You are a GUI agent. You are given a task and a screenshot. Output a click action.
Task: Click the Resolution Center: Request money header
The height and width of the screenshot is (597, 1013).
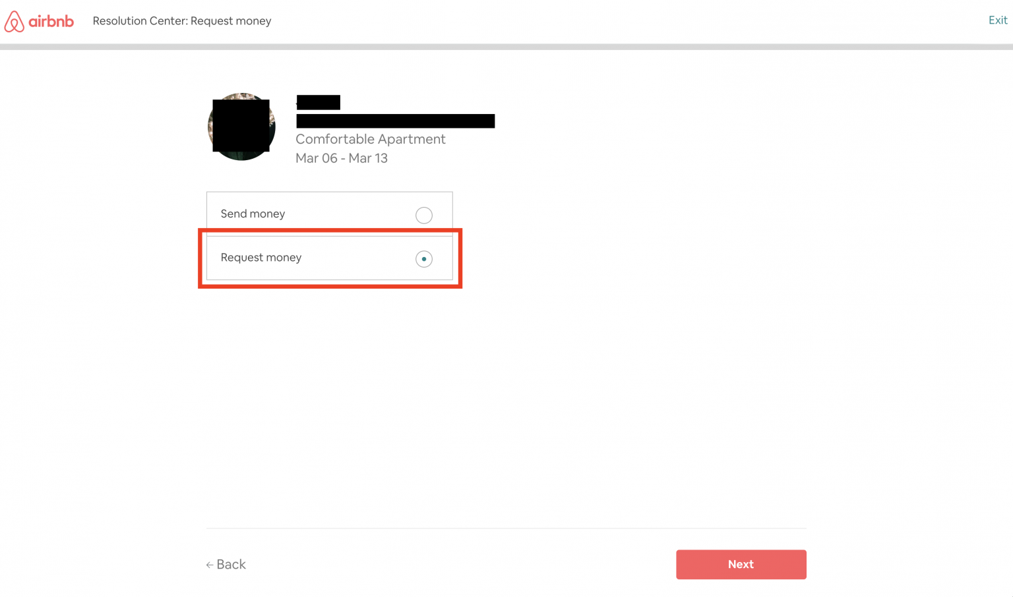tap(182, 20)
